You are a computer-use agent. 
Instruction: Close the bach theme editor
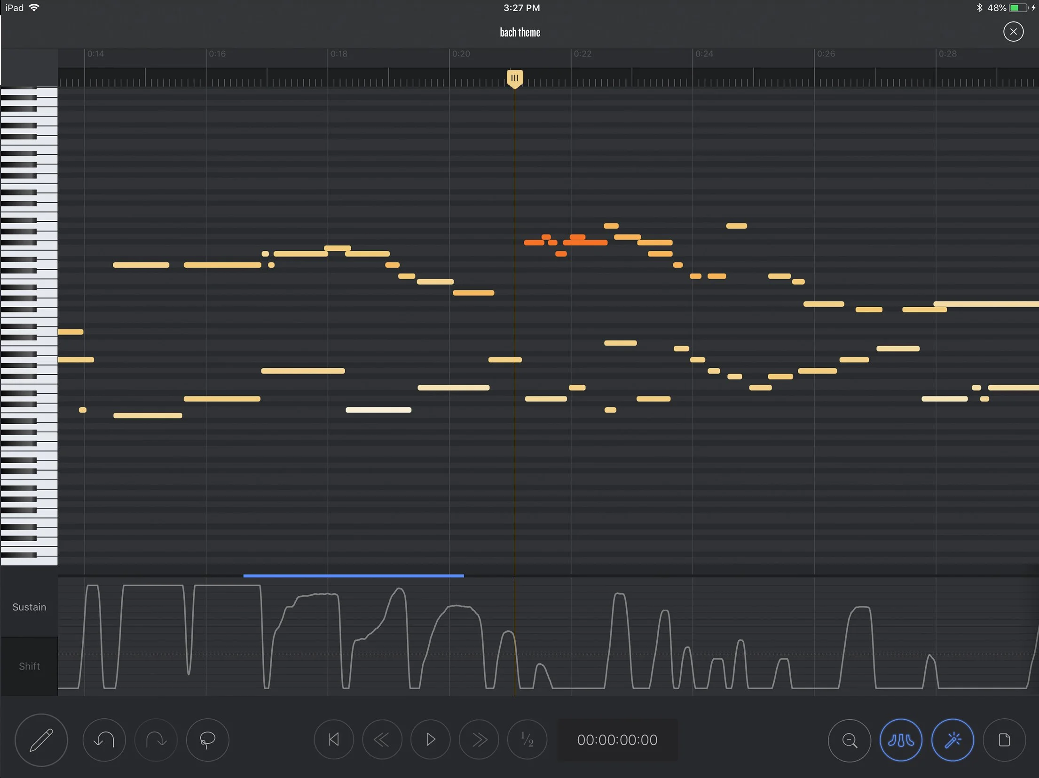pos(1013,32)
